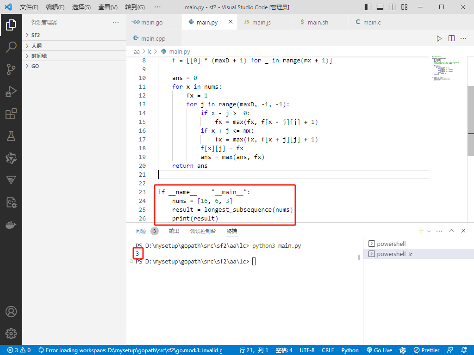Open the 文件(F) menu
This screenshot has height=355, width=474.
[29, 7]
